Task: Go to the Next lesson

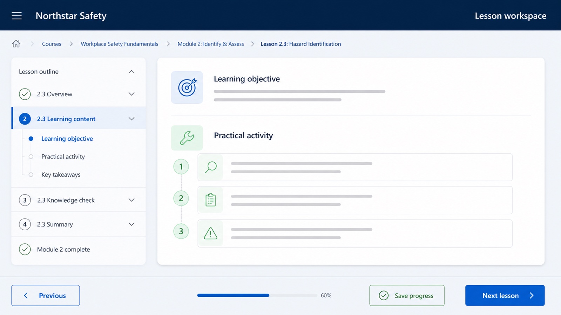Action: click(505, 295)
